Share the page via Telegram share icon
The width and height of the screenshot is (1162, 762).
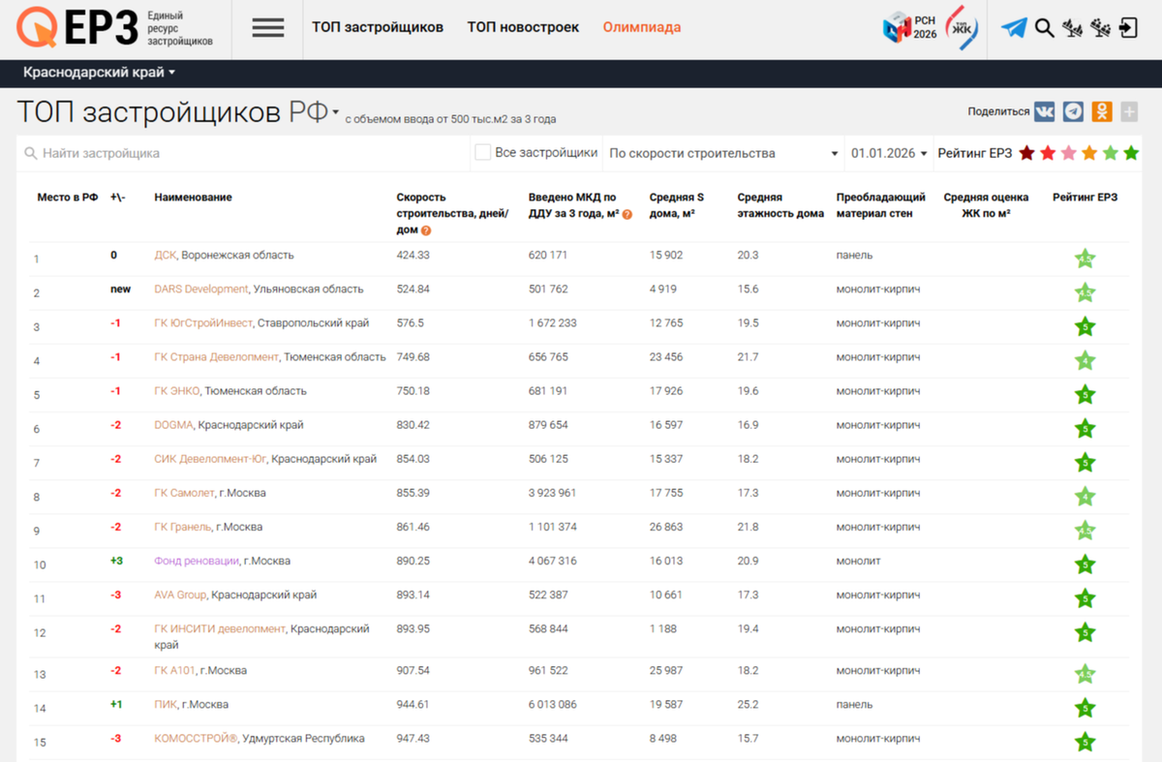point(1073,111)
